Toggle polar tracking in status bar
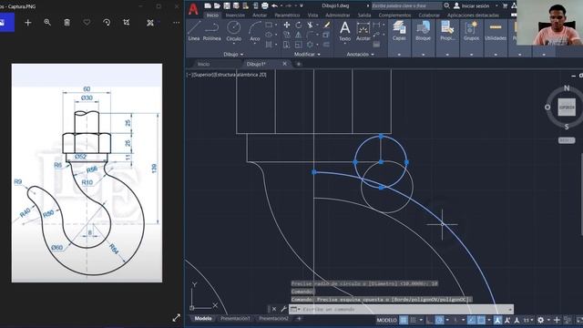This screenshot has width=583, height=328. [x=439, y=320]
